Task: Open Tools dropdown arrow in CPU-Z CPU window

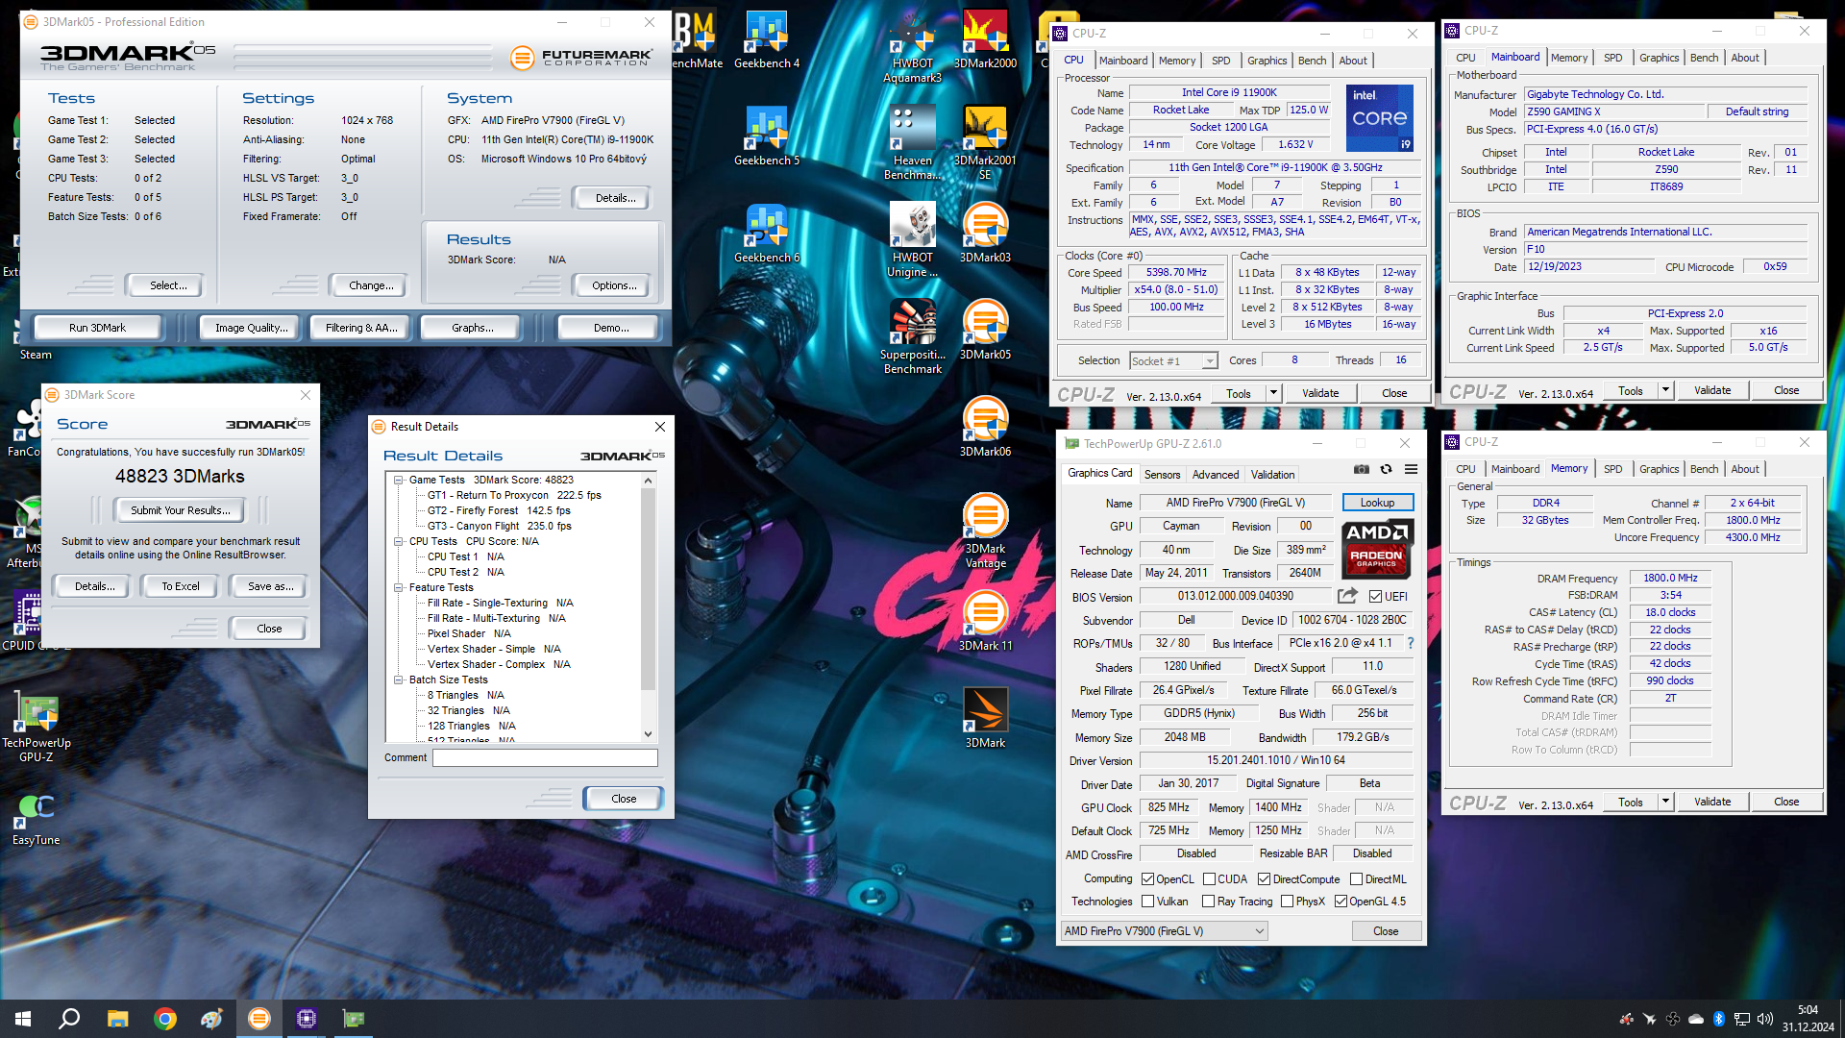Action: pos(1273,393)
